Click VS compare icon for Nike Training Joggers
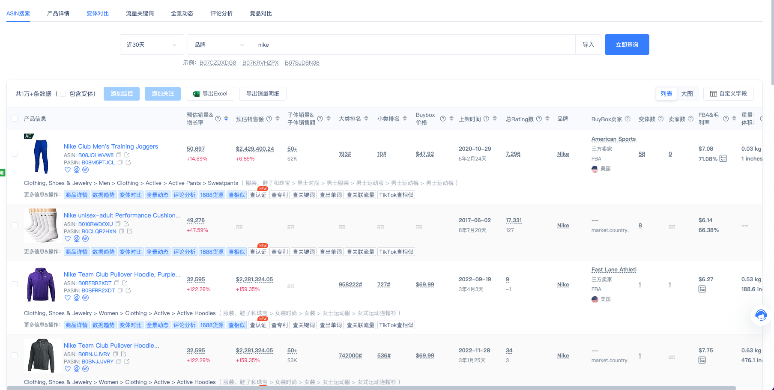Screen dimensions: 774x390 click(86, 170)
